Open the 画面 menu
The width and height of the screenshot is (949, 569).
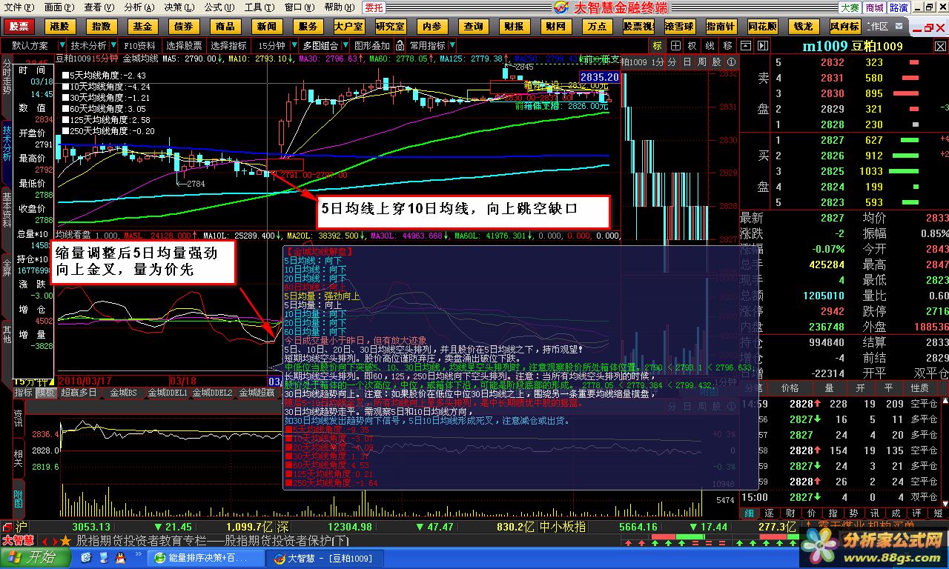point(59,7)
